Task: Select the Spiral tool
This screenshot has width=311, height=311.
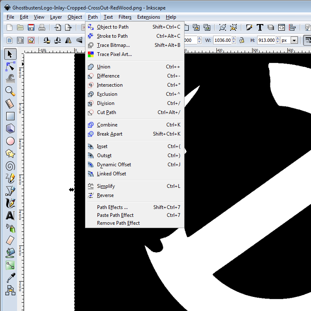Action: tap(10, 166)
